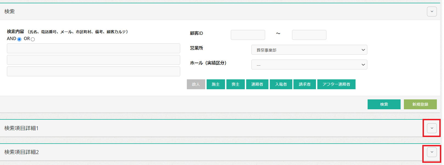This screenshot has height=165, width=444.
Task: Click the 新規登録 button
Action: click(x=420, y=104)
